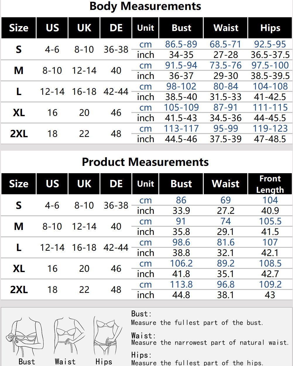
Task: Click the Size header in Product Measurements
Action: pyautogui.click(x=19, y=184)
